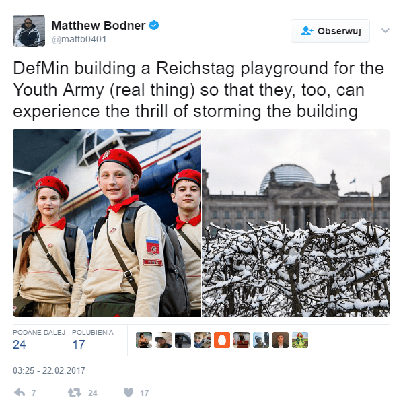Open the snowy Reichstag photo
The image size is (403, 406).
(295, 223)
